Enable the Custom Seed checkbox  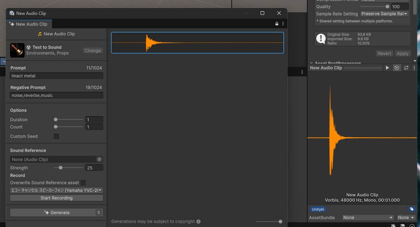point(56,136)
